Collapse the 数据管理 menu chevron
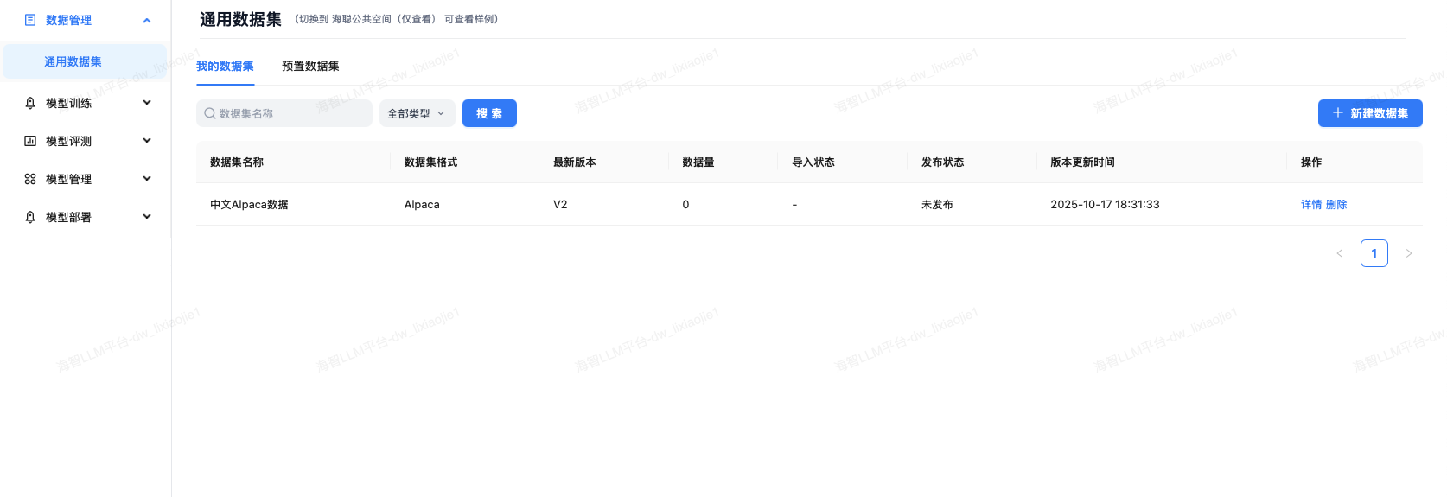Viewport: 1447px width, 497px height. 147,20
